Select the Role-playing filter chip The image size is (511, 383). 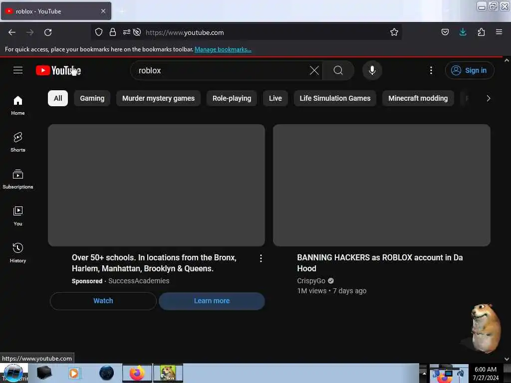coord(232,98)
